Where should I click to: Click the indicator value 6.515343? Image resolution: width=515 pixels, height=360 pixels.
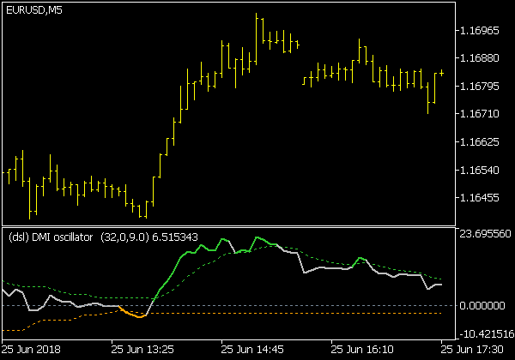175,237
